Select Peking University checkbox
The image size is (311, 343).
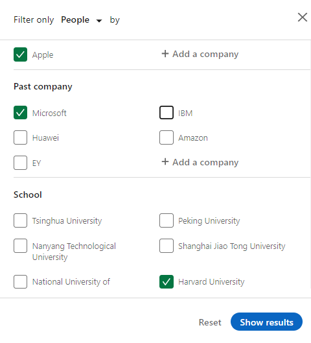pos(167,220)
